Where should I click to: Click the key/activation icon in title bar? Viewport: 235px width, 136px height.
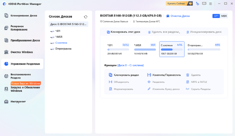click(197, 4)
